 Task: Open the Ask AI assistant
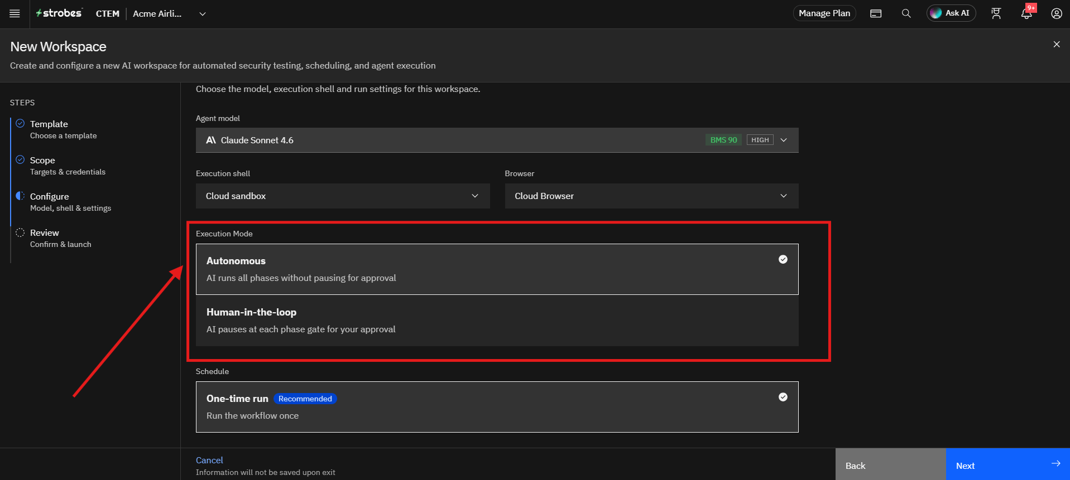(x=951, y=13)
